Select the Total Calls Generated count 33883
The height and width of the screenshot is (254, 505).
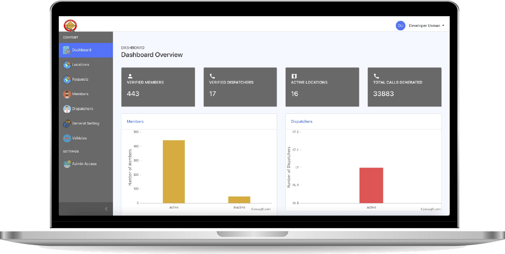pyautogui.click(x=384, y=94)
